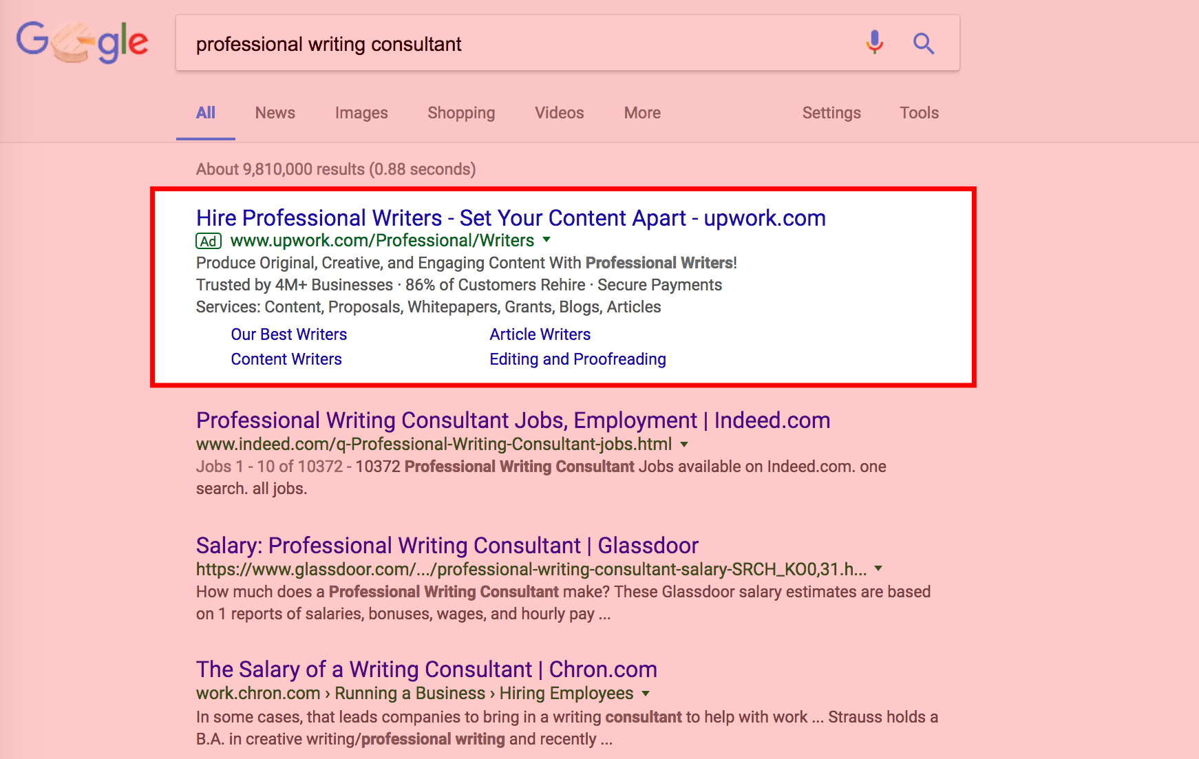Open search Tools options
Viewport: 1199px width, 759px height.
click(x=919, y=113)
